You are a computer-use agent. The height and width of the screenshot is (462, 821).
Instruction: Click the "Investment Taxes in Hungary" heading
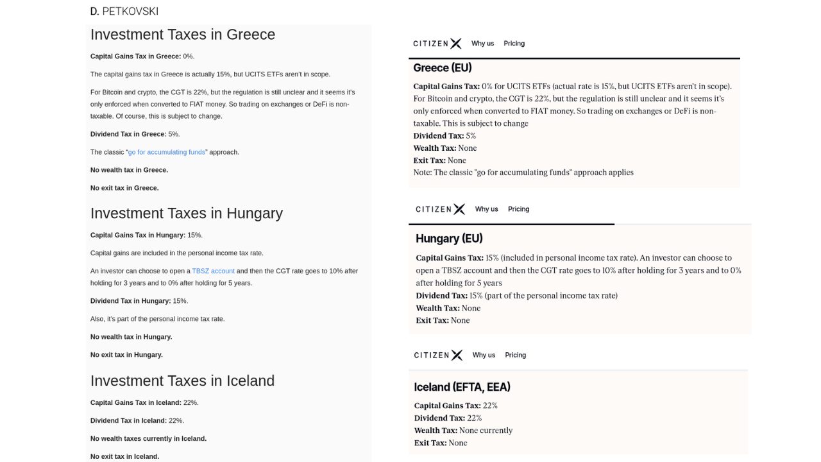pyautogui.click(x=187, y=213)
